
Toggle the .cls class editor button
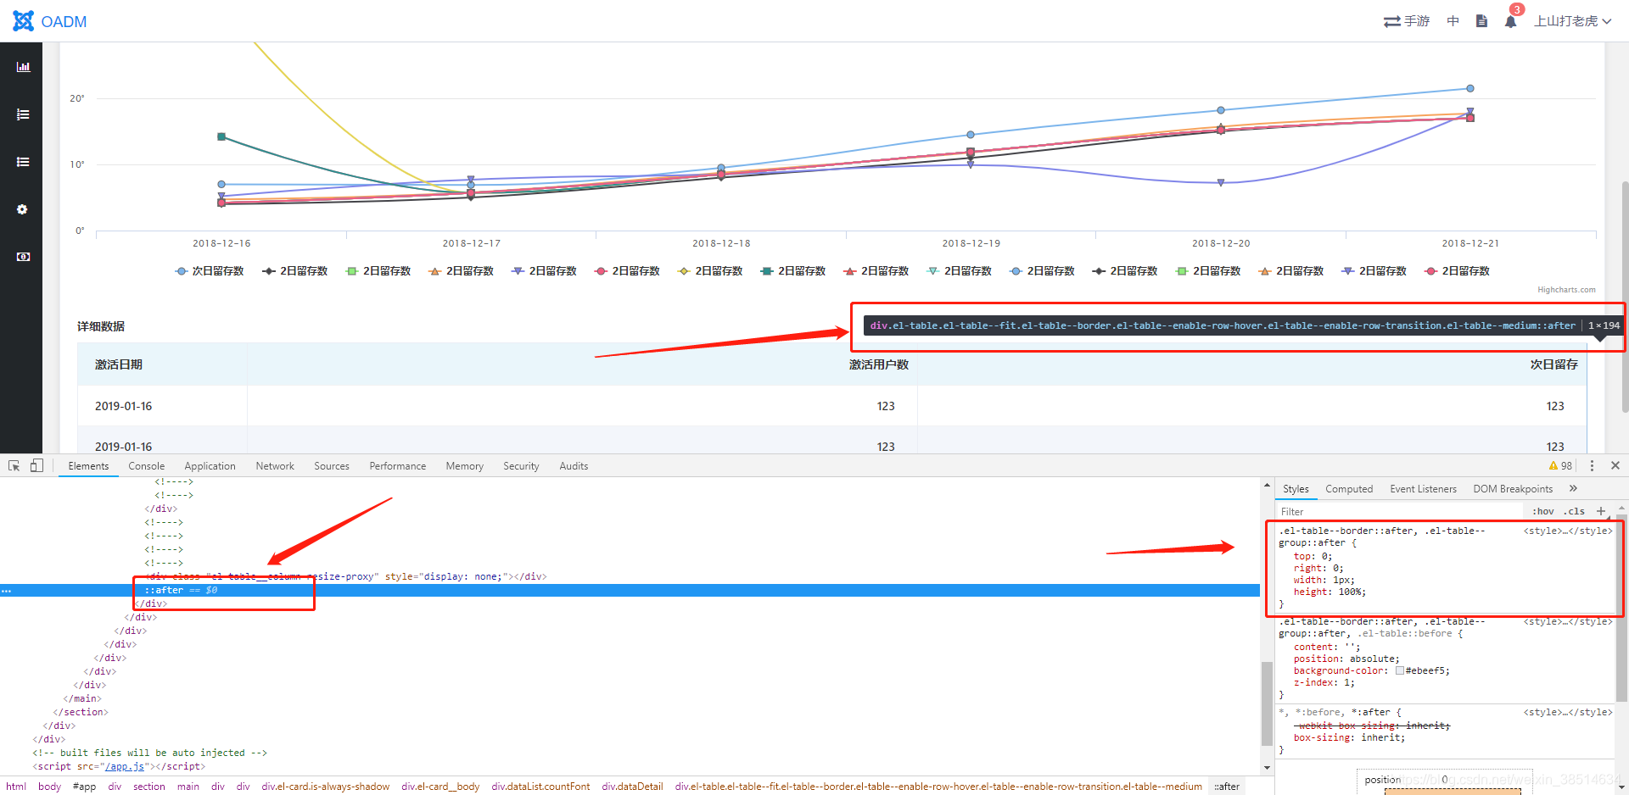tap(1575, 512)
